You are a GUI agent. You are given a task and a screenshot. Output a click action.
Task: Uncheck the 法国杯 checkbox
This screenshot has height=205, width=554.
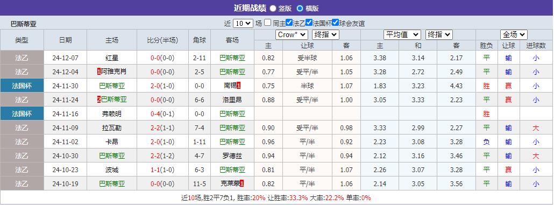tap(309, 23)
